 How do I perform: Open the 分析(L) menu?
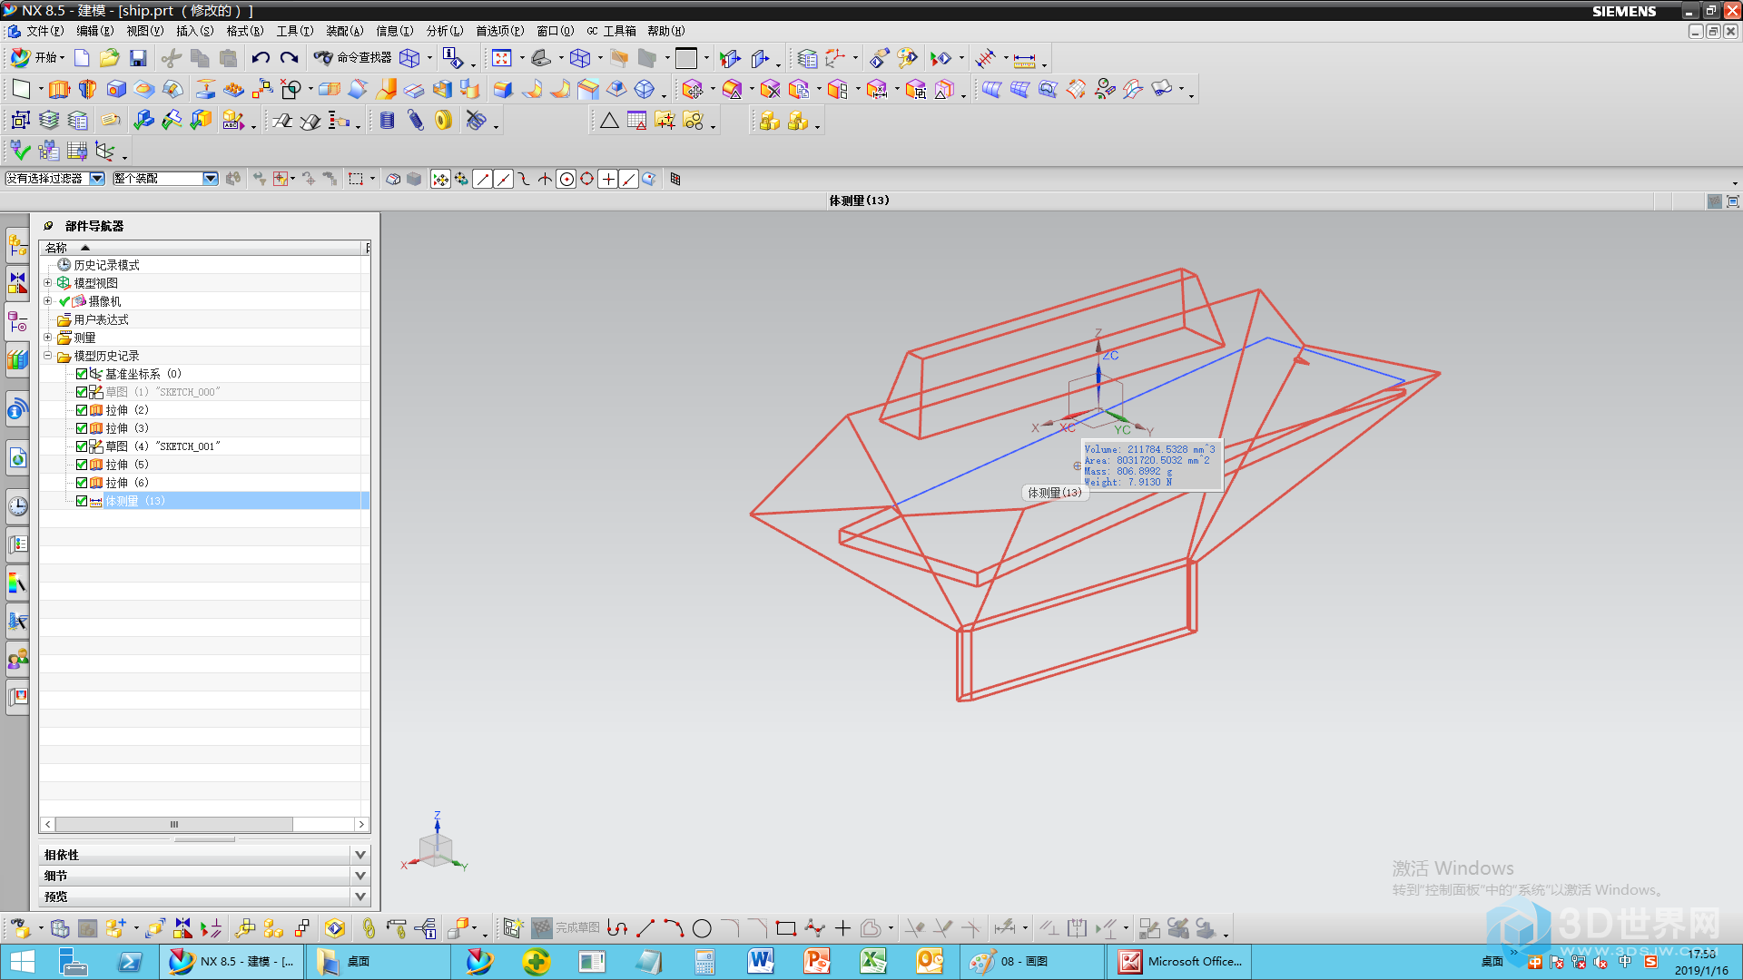(445, 31)
